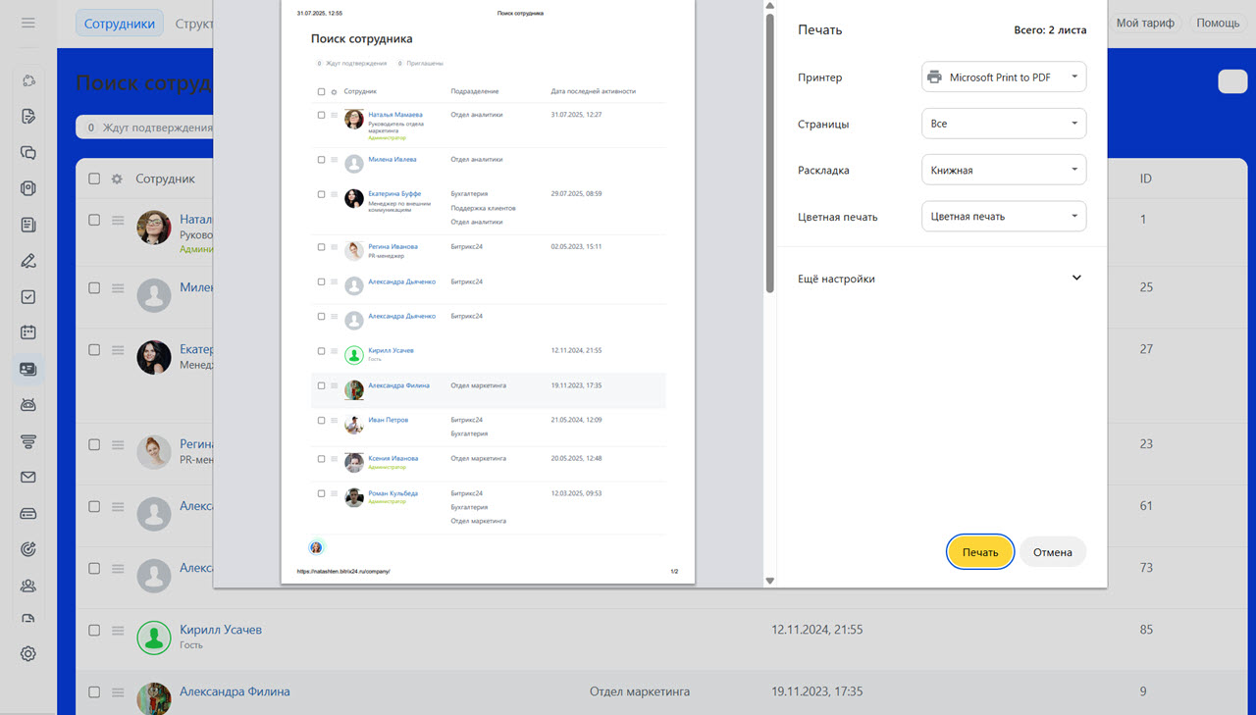Viewport: 1256px width, 715px height.
Task: Open the settings gear at sidebar bottom
Action: click(28, 654)
